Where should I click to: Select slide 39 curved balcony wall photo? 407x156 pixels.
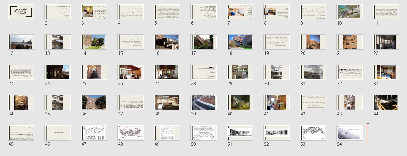point(203,102)
